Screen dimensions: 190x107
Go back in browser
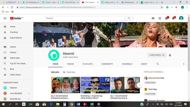pos(3,7)
